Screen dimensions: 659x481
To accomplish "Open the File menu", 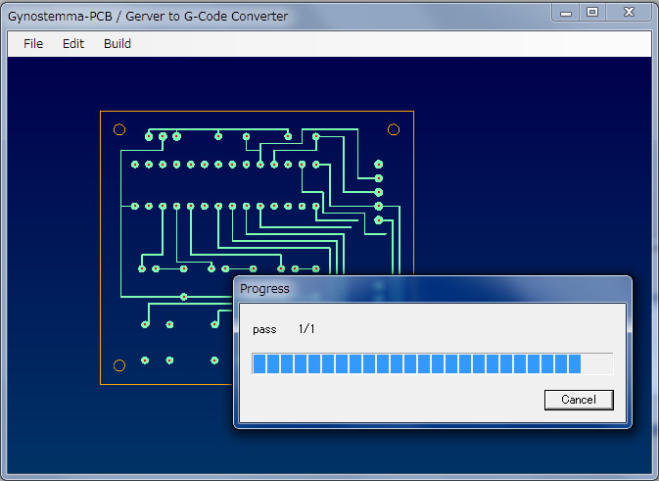I will point(33,44).
